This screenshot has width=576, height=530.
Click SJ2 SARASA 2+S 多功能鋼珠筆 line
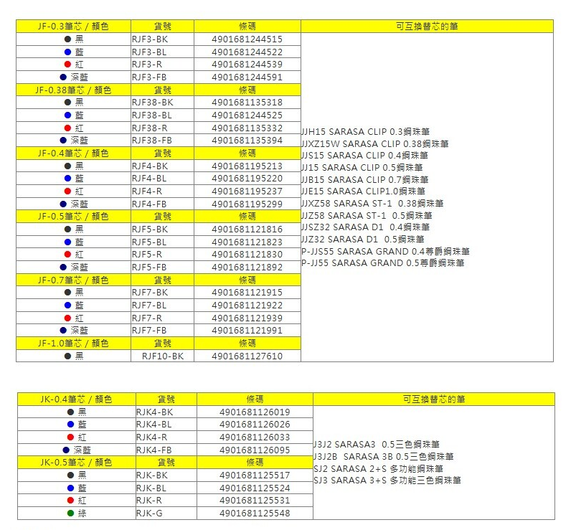click(x=379, y=469)
